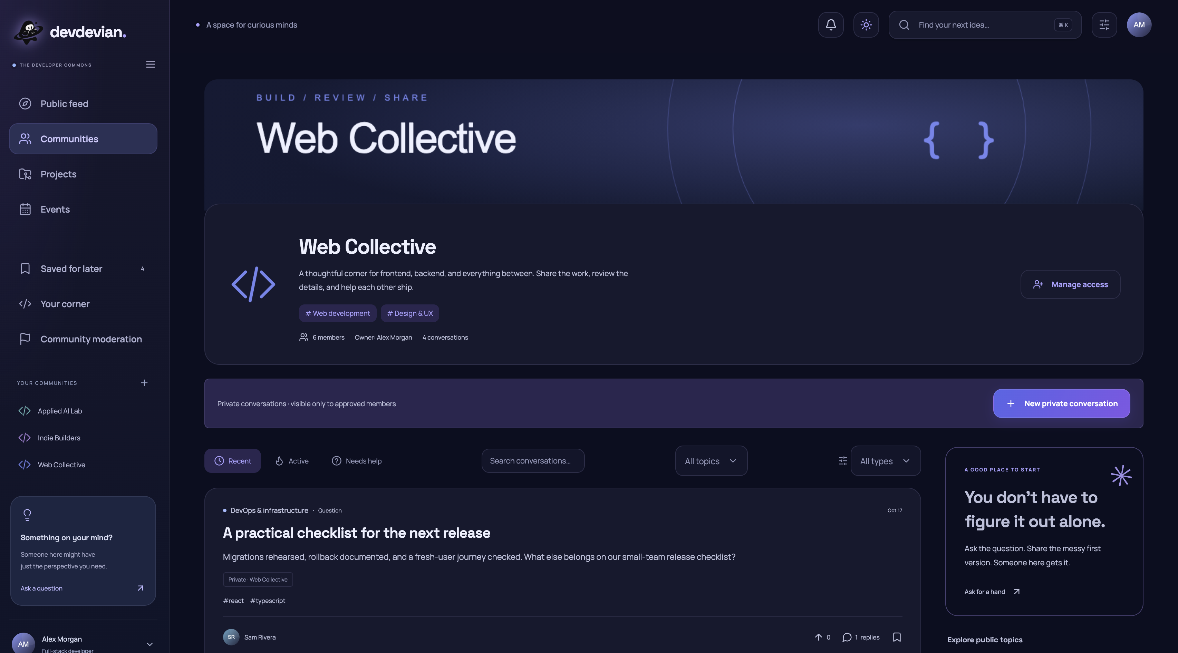Open A practical checklist for the next release
The width and height of the screenshot is (1178, 653).
tap(356, 533)
